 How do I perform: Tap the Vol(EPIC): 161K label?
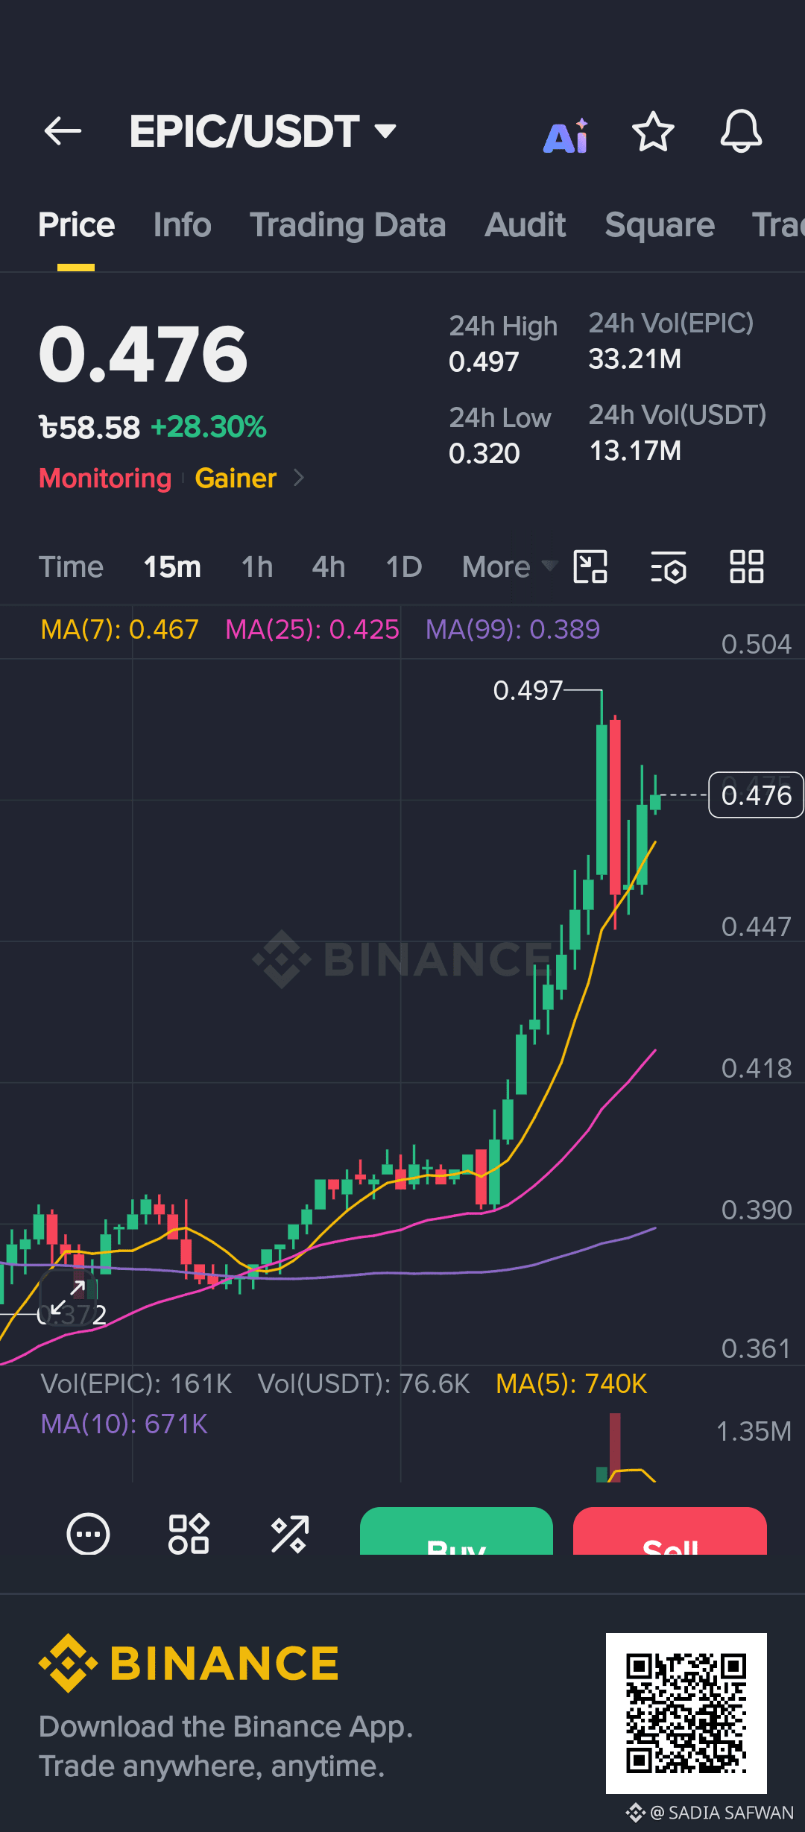pos(136,1384)
